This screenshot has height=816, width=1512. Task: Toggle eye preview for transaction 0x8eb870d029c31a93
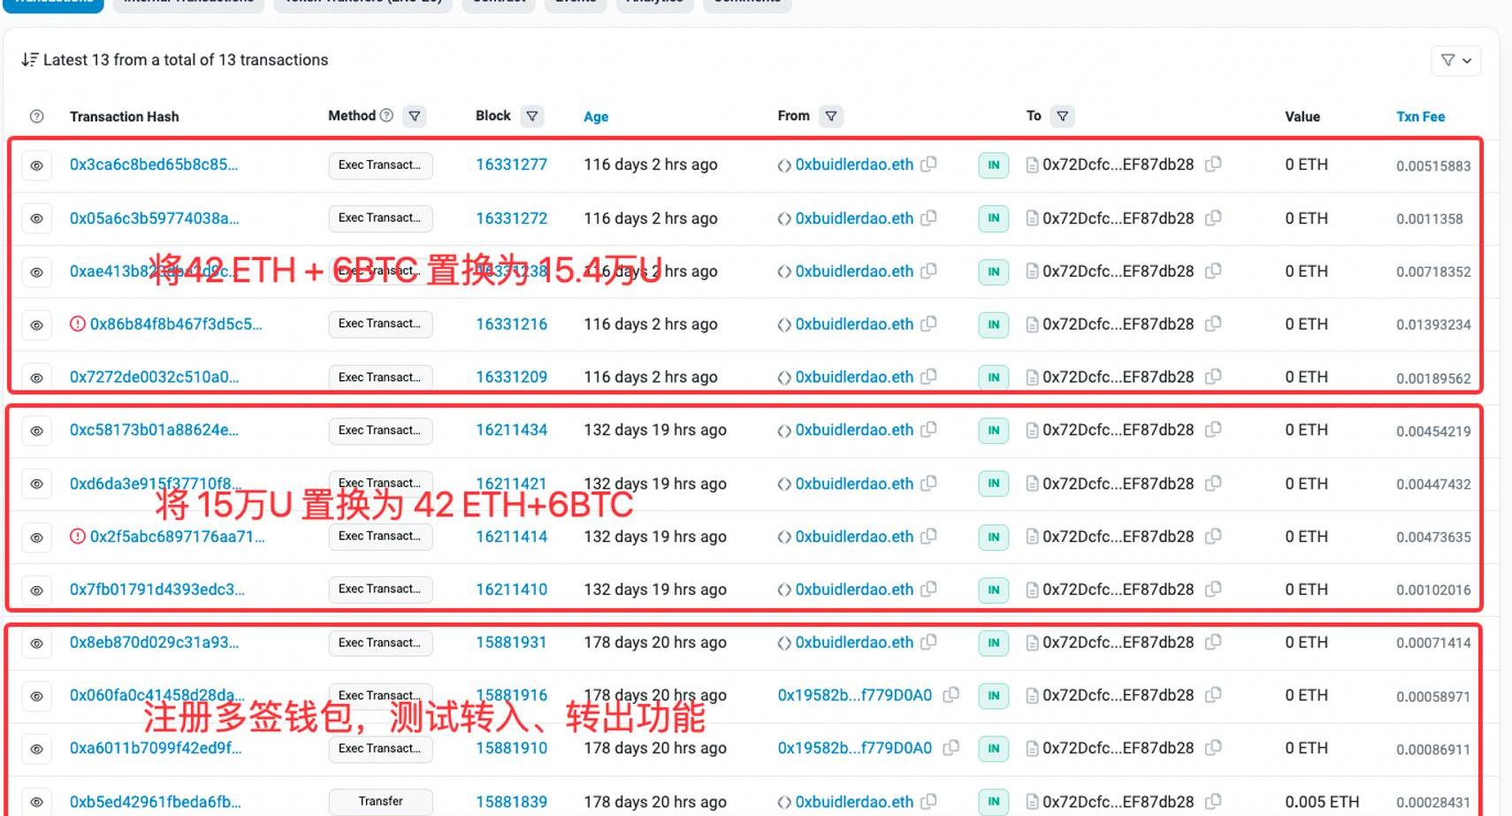[x=36, y=644]
